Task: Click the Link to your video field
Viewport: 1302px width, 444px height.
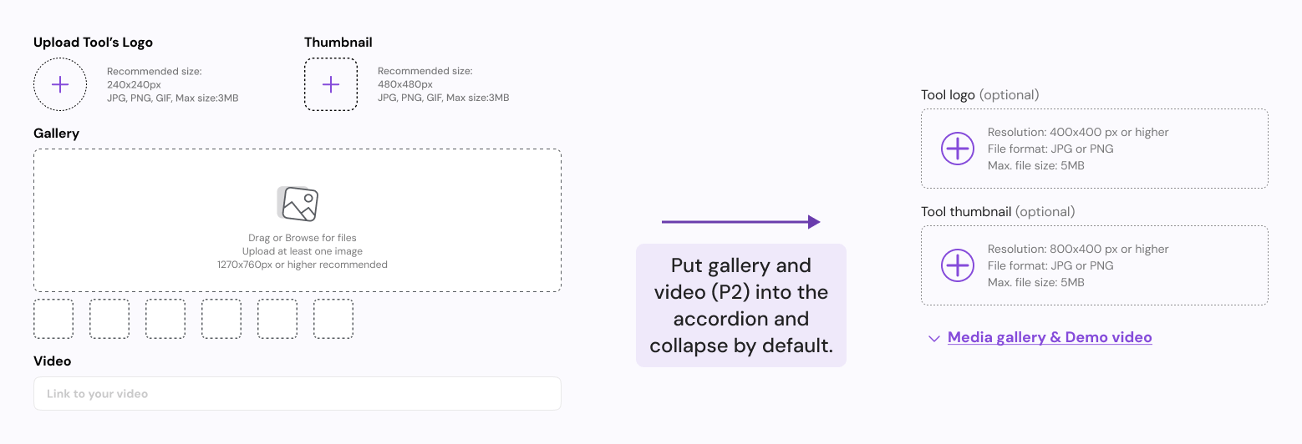Action: [x=298, y=393]
